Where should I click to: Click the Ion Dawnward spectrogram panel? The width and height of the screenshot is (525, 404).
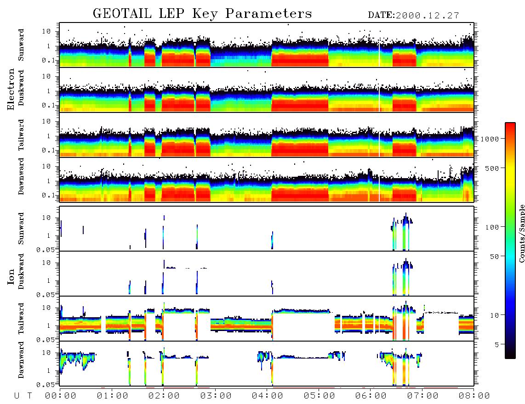tap(267, 364)
